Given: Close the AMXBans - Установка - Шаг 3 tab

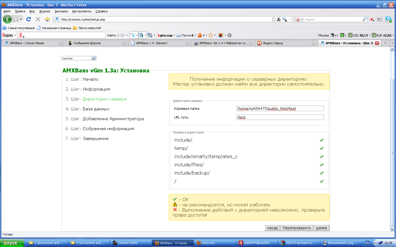Looking at the screenshot, I should (x=377, y=43).
